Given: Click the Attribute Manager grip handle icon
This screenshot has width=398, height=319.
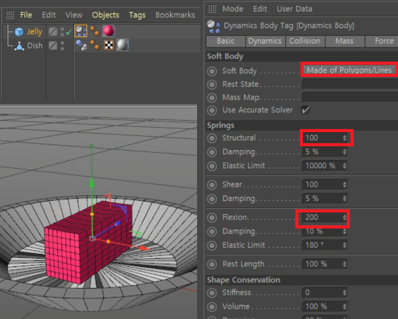Looking at the screenshot, I should (x=212, y=8).
